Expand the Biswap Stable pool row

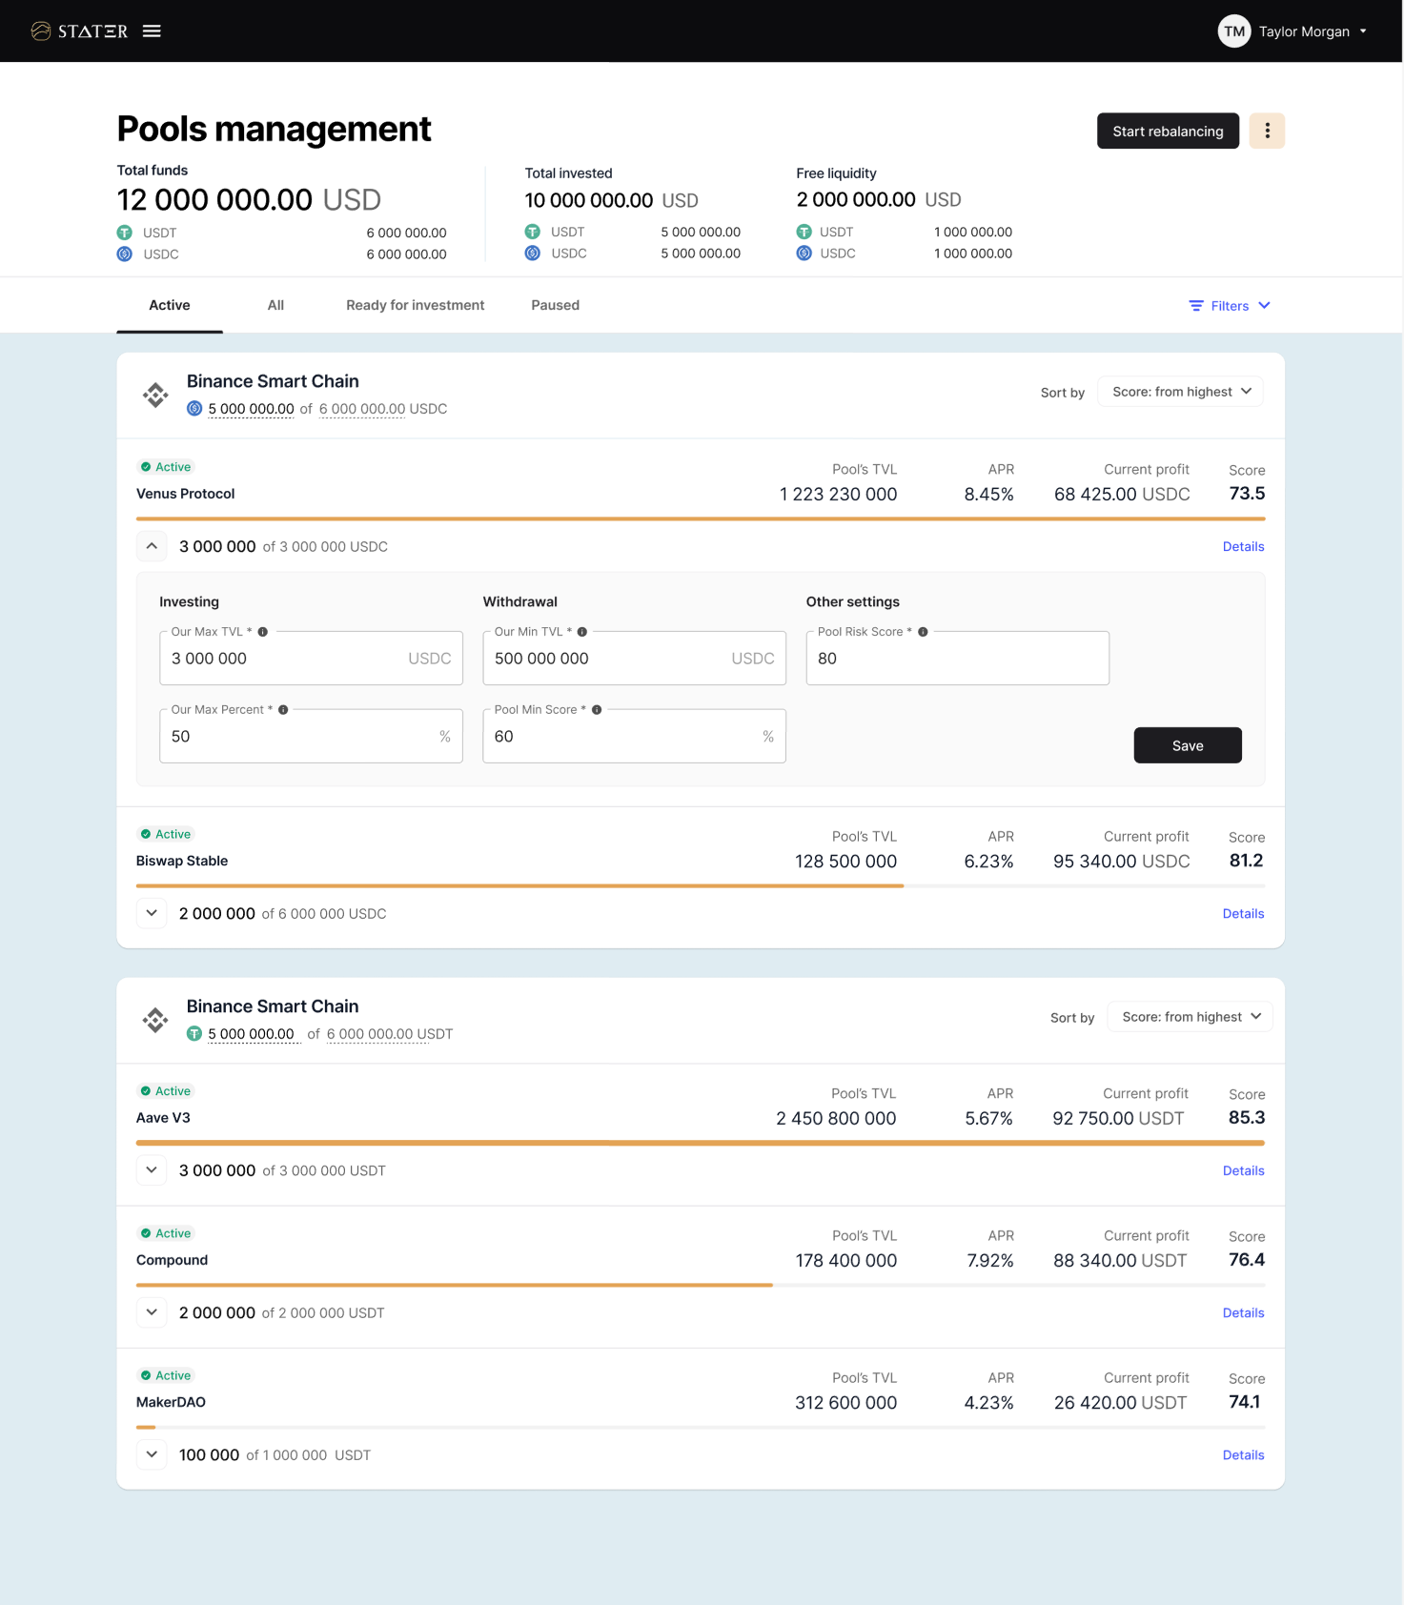(x=152, y=913)
